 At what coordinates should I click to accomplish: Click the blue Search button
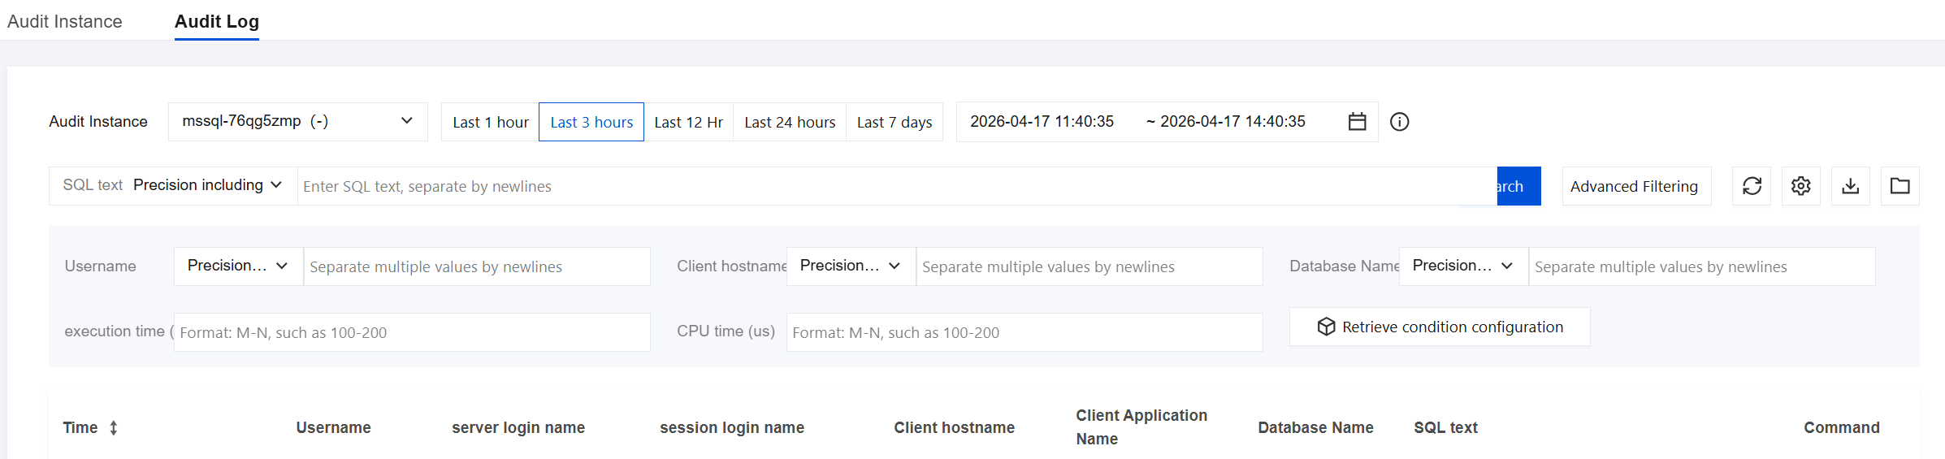pos(1518,186)
